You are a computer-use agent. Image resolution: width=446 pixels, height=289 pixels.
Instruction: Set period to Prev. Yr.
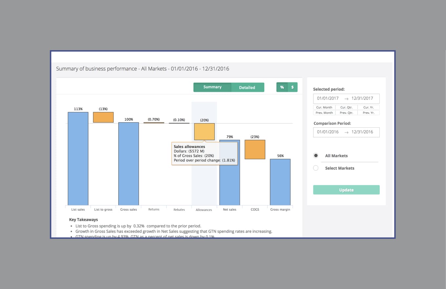pyautogui.click(x=368, y=113)
